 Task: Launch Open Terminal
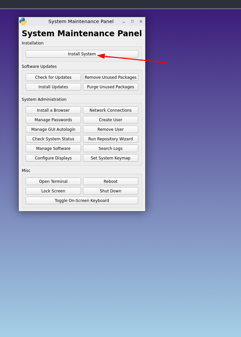tap(53, 182)
